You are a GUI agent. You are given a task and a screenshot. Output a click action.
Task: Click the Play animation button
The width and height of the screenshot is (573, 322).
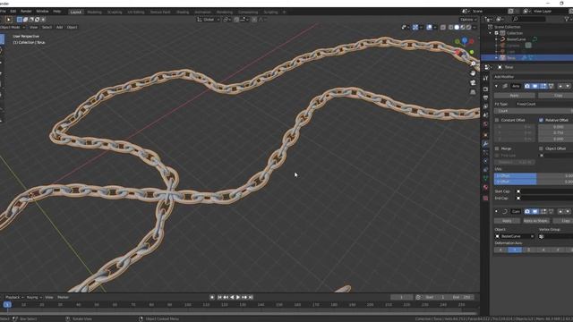coord(238,297)
